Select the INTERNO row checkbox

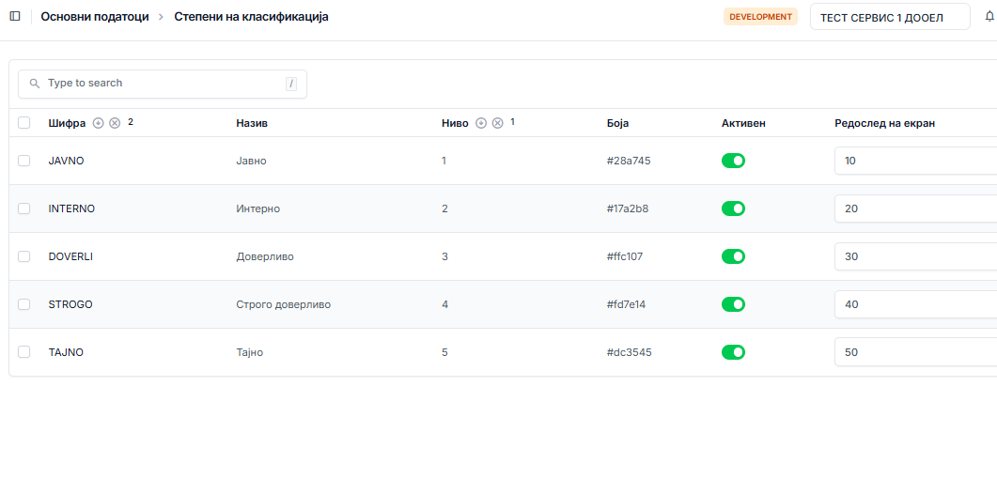[x=24, y=209]
